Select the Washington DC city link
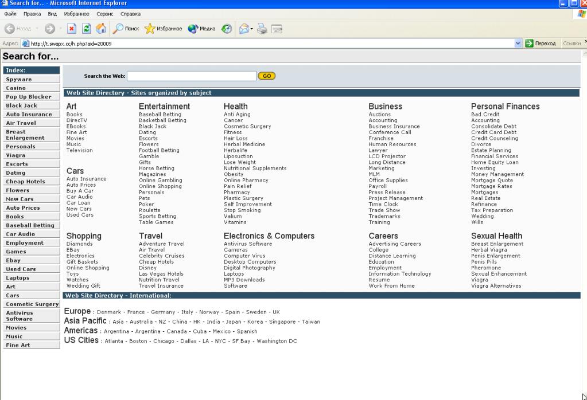Image resolution: width=587 pixels, height=400 pixels. click(x=277, y=342)
